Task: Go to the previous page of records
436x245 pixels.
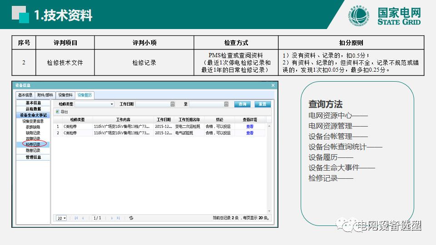Action: coord(83,218)
